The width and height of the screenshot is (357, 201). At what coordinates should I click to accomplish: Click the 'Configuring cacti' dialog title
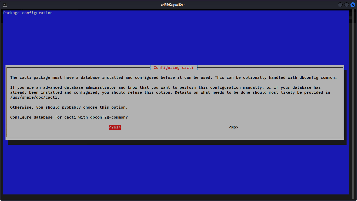pos(174,68)
